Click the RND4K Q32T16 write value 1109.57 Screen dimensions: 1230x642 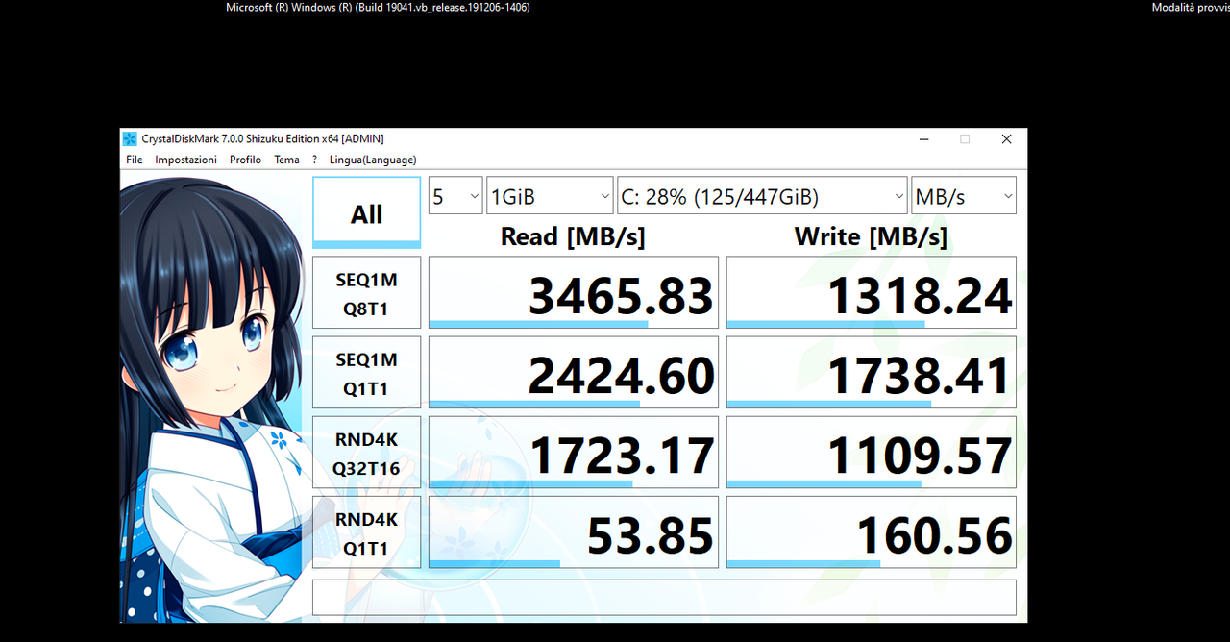[x=872, y=452]
